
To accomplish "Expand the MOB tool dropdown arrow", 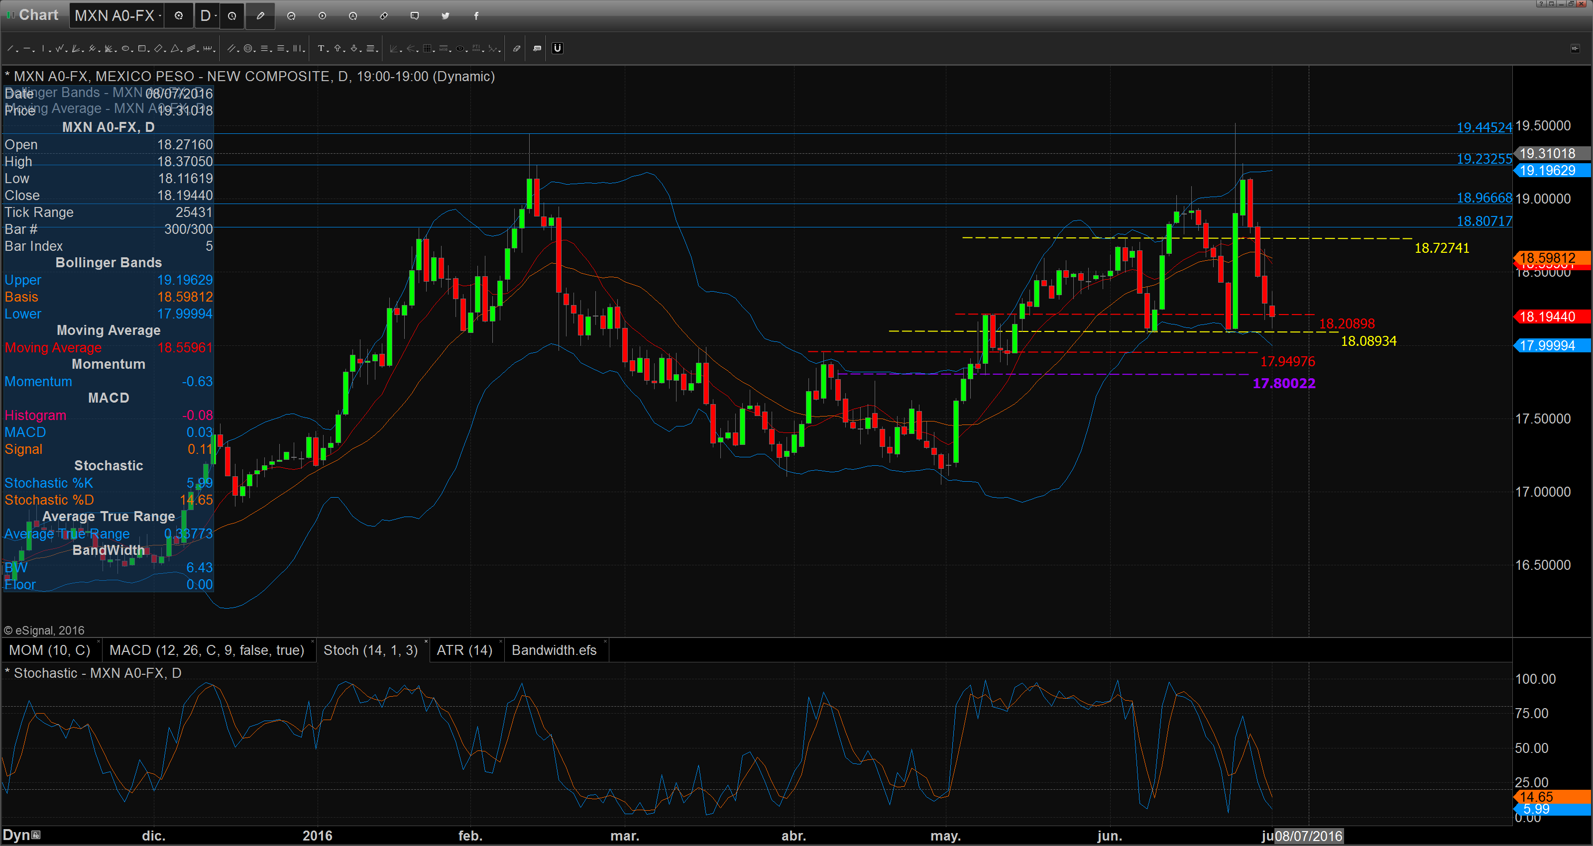I will pyautogui.click(x=451, y=51).
